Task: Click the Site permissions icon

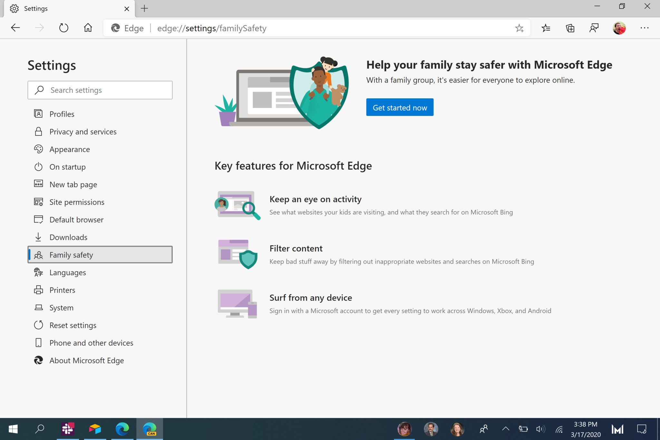Action: coord(39,201)
